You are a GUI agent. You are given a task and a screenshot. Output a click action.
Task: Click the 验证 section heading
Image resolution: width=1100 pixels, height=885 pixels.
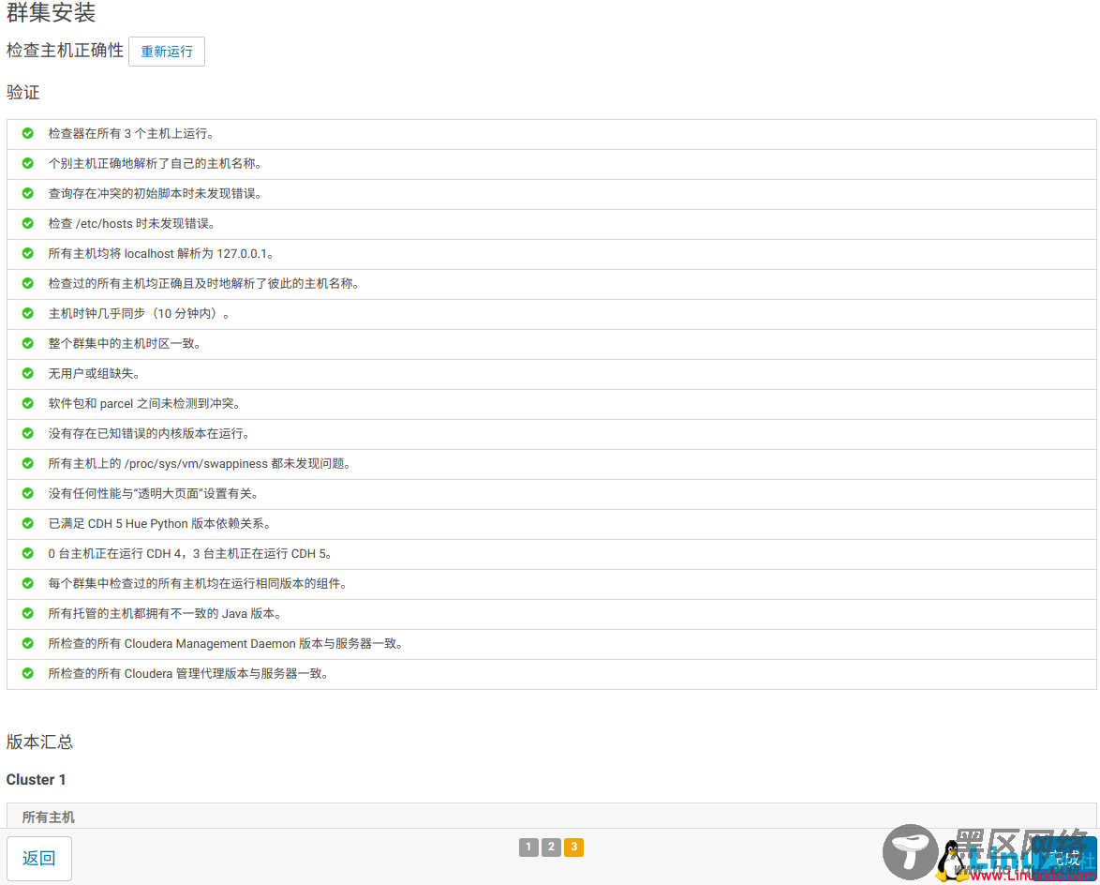tap(23, 93)
